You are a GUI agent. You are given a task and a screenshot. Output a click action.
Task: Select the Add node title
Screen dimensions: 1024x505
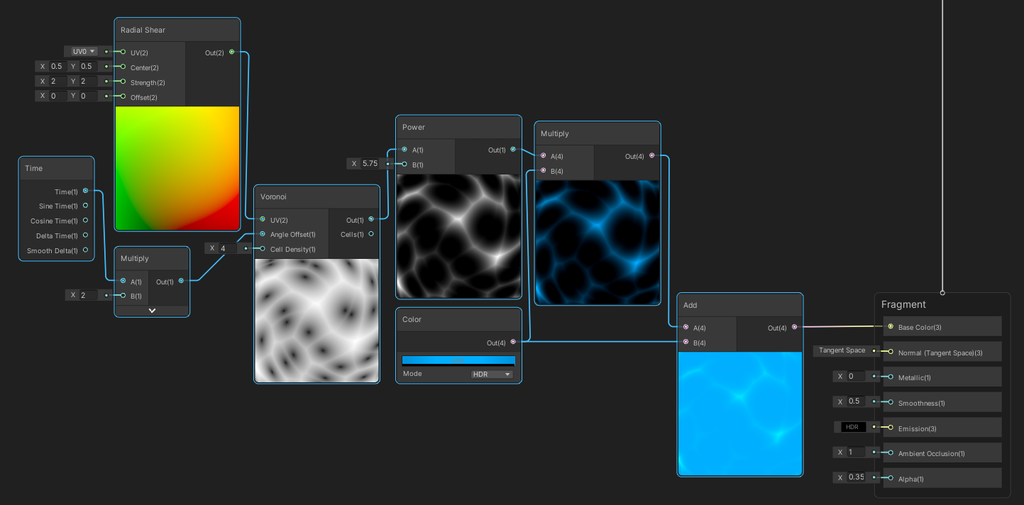pyautogui.click(x=690, y=305)
